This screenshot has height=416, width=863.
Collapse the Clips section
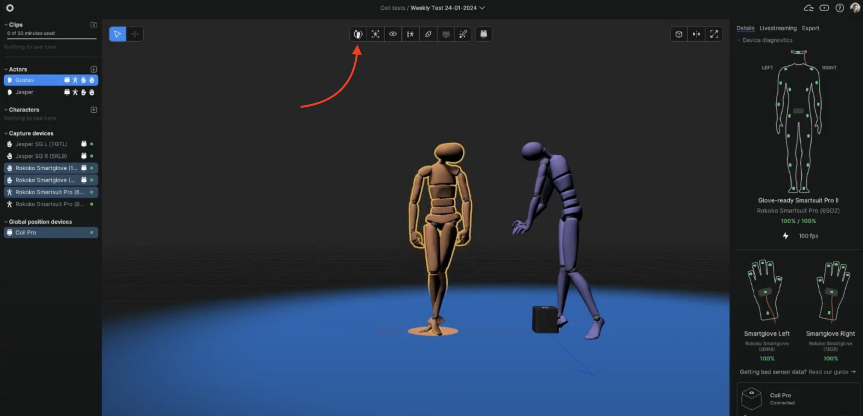6,24
